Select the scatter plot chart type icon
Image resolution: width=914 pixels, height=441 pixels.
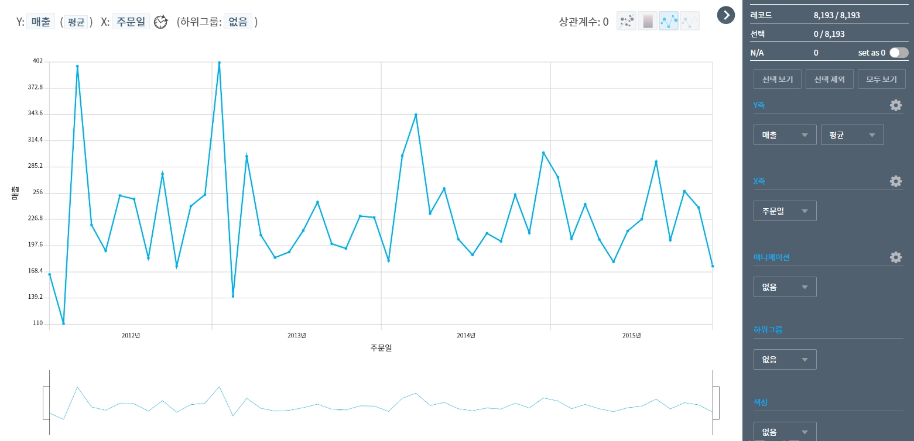[x=627, y=22]
